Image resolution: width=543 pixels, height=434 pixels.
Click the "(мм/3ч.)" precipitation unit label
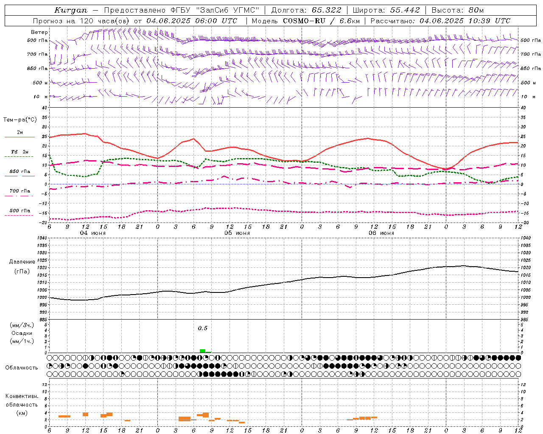pos(22,325)
